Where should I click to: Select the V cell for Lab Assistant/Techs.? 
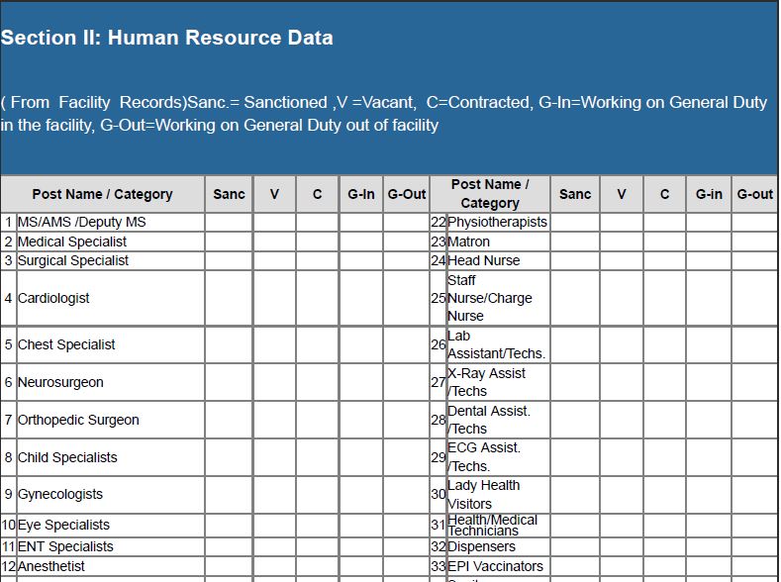tap(622, 344)
